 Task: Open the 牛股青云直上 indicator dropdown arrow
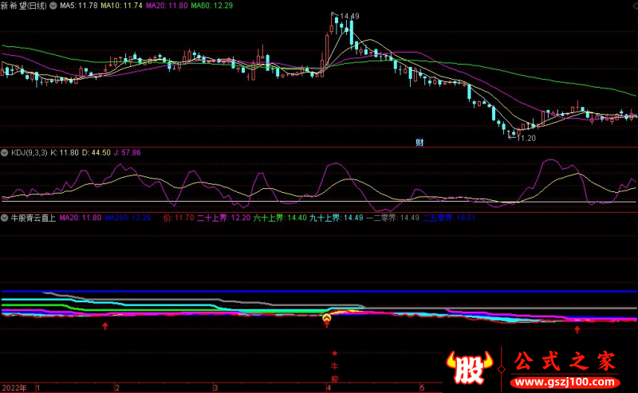[5, 217]
